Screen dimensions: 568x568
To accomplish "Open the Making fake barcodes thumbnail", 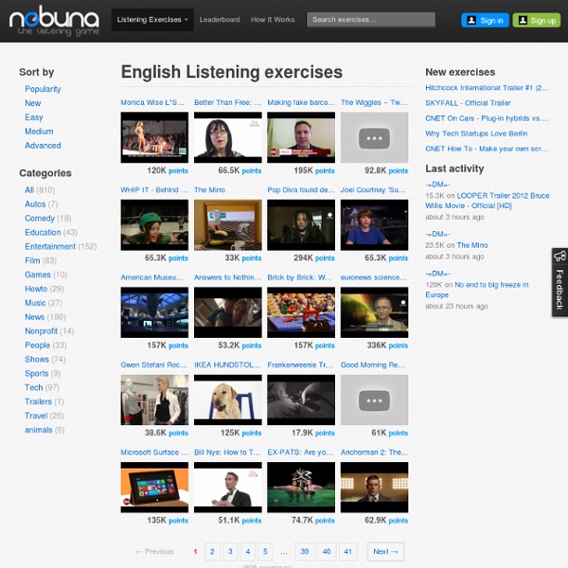I will pos(301,137).
